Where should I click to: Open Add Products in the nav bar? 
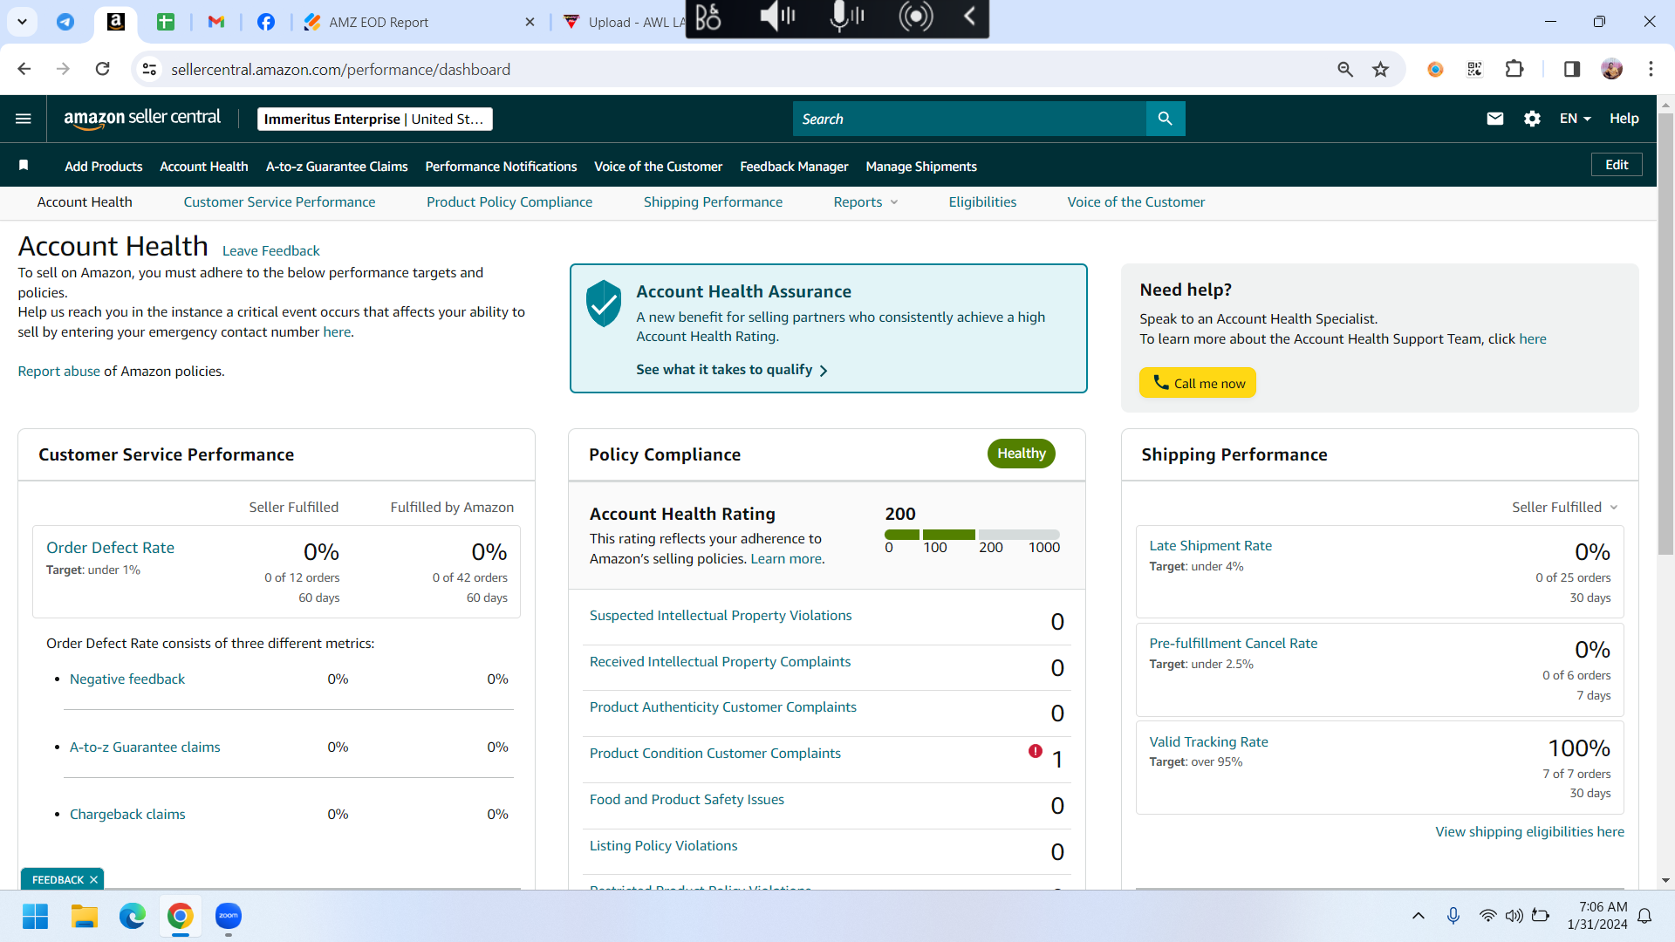coord(103,167)
